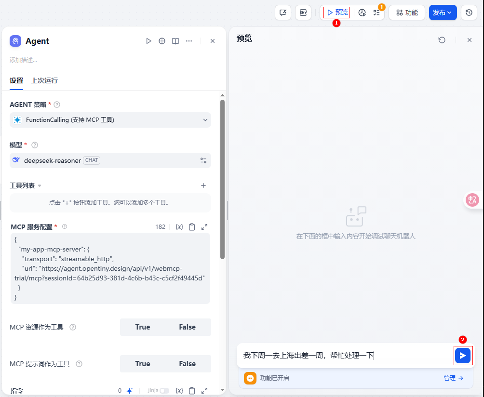Click the send message arrow button
This screenshot has height=397, width=484.
pyautogui.click(x=463, y=356)
